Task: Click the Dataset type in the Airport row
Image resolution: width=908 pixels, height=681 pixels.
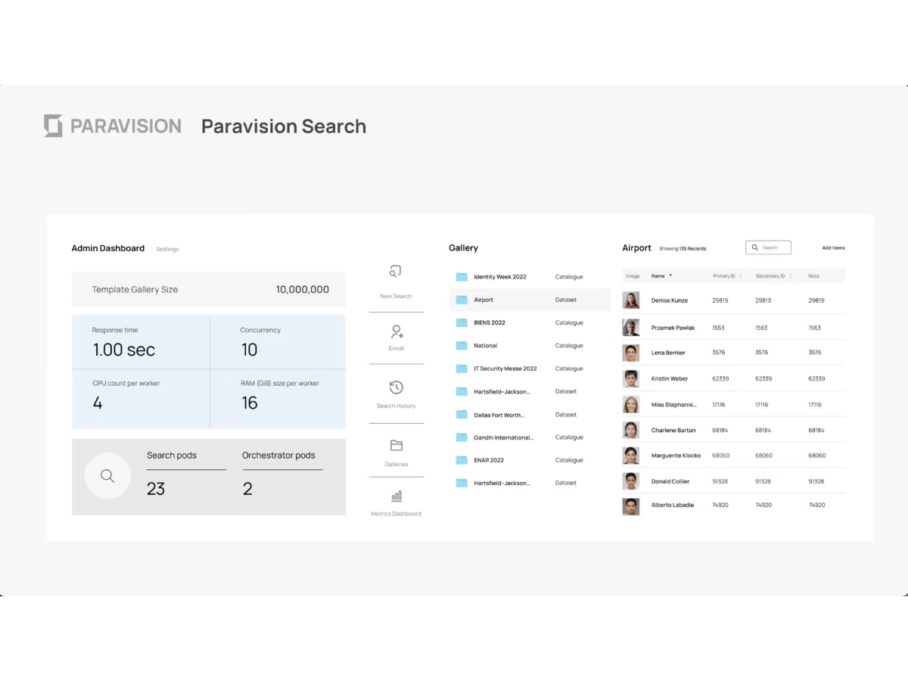Action: [566, 300]
